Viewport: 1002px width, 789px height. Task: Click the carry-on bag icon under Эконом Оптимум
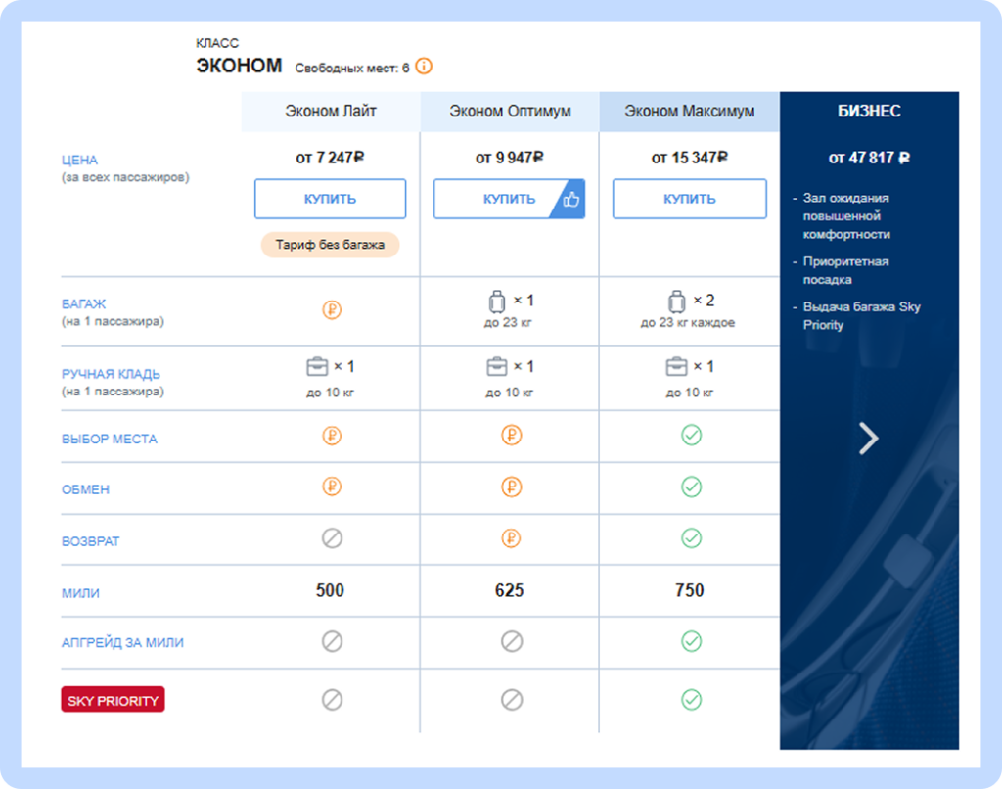[x=496, y=367]
